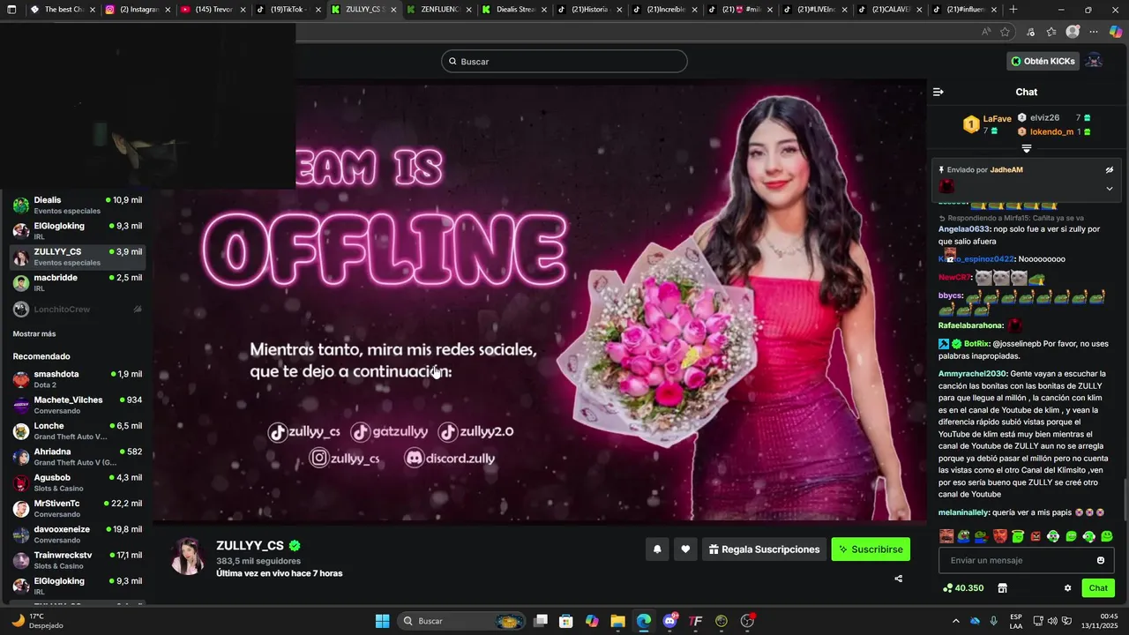Click username Ammyrachel2030 in chat
Screen dimensions: 1129x635
coord(973,374)
